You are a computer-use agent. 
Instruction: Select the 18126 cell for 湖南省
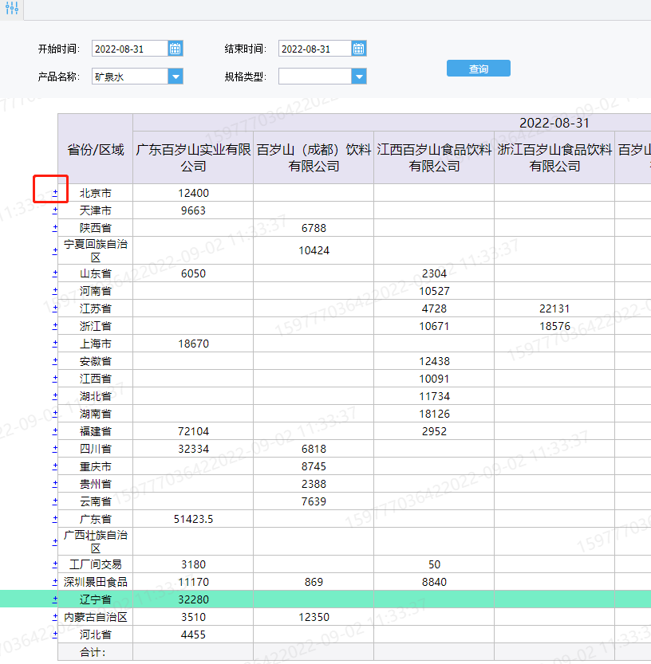(x=434, y=414)
